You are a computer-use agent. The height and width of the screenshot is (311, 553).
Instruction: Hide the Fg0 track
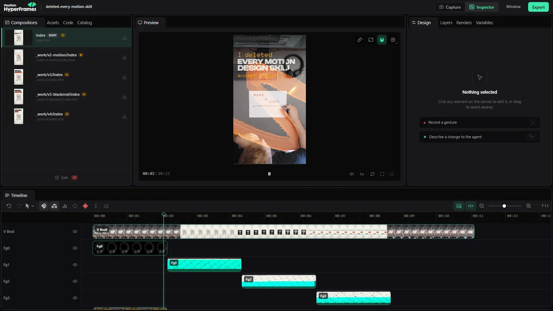(x=75, y=248)
